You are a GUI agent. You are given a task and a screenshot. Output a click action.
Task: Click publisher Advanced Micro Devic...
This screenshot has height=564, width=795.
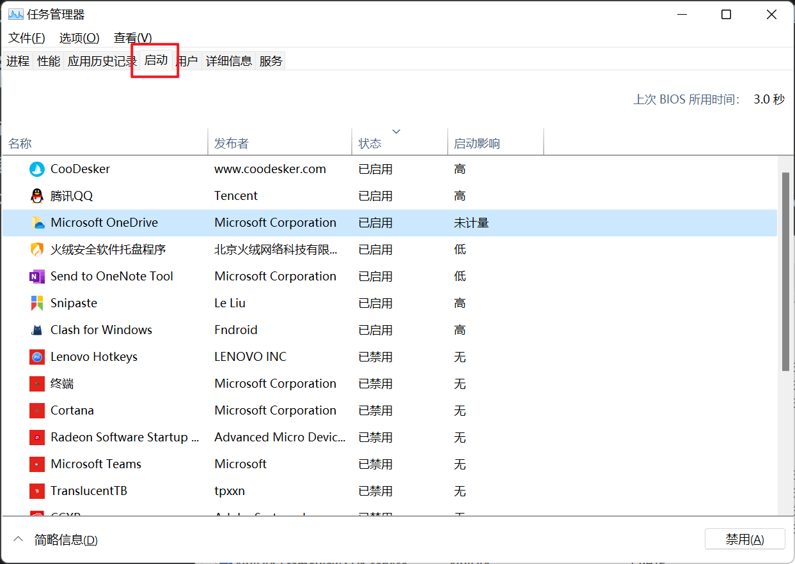click(x=279, y=438)
